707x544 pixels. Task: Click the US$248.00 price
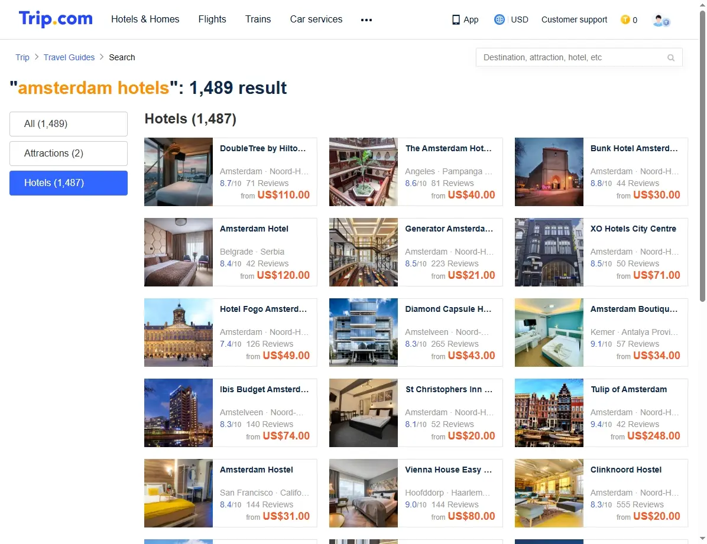coord(653,436)
